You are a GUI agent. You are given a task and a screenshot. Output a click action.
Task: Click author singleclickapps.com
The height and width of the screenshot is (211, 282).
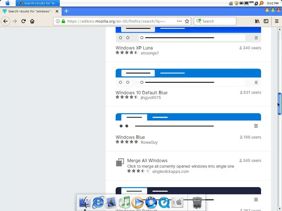(x=170, y=171)
